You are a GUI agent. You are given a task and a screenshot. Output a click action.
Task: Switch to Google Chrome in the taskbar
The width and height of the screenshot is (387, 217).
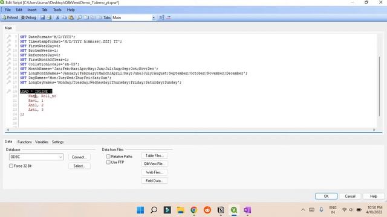click(x=194, y=210)
